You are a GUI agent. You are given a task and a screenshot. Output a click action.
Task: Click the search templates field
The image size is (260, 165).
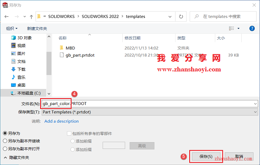coord(223,16)
